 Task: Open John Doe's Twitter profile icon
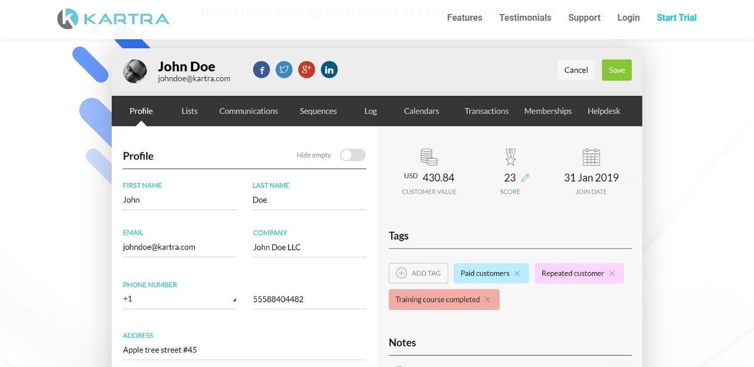pyautogui.click(x=284, y=70)
